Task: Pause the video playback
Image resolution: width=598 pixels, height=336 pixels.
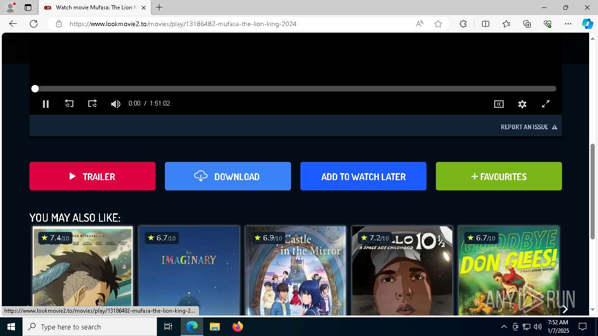Action: point(46,104)
